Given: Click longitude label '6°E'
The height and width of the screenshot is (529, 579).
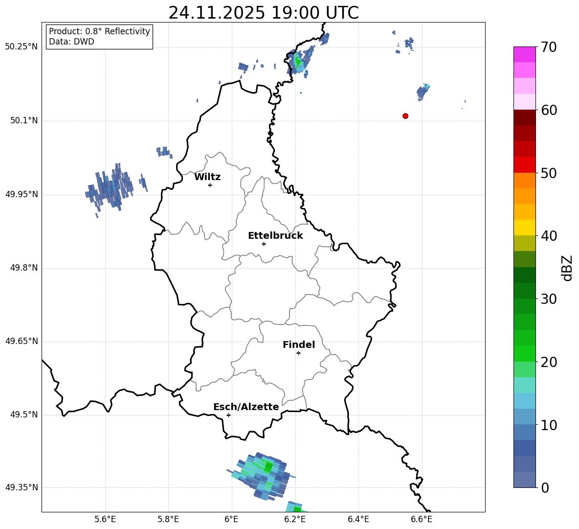Looking at the screenshot, I should (x=231, y=519).
